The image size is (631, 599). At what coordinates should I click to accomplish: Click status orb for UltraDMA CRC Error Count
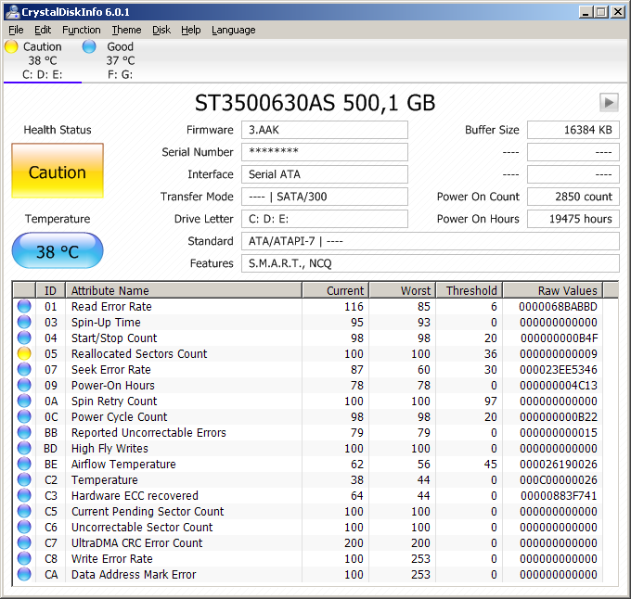pyautogui.click(x=24, y=542)
